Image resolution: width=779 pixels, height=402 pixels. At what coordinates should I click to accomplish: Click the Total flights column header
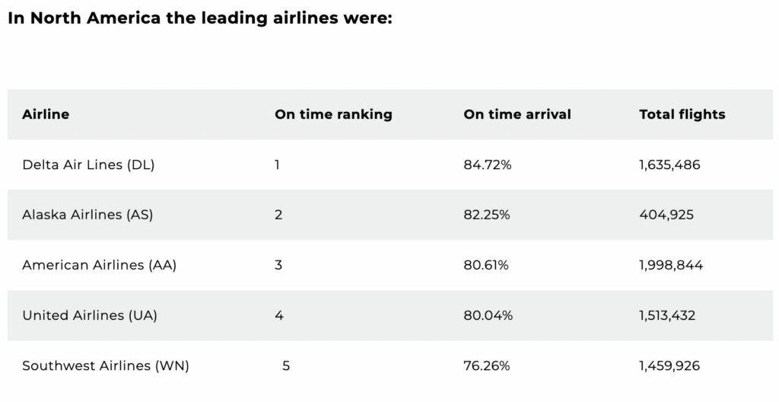pyautogui.click(x=682, y=114)
